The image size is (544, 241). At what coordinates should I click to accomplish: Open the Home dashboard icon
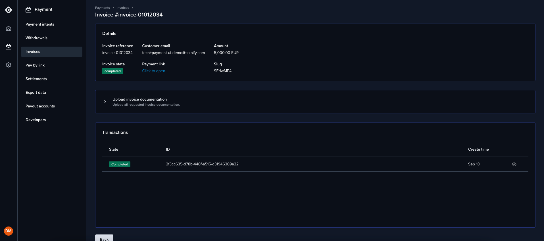pyautogui.click(x=9, y=28)
